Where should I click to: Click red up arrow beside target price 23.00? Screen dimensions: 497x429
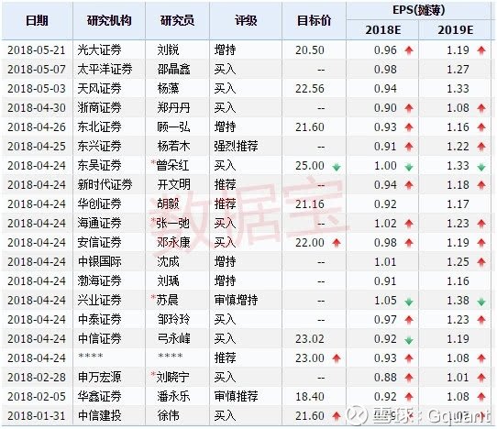337,358
